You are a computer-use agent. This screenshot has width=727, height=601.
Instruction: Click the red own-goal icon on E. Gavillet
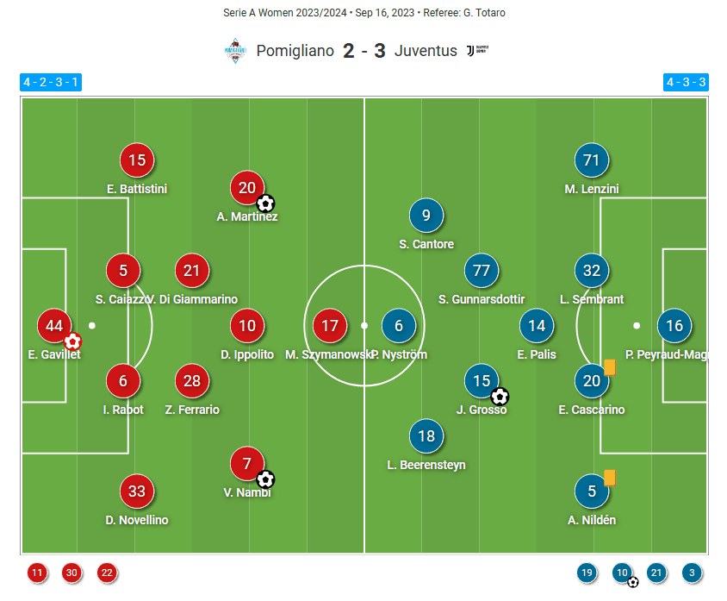73,341
